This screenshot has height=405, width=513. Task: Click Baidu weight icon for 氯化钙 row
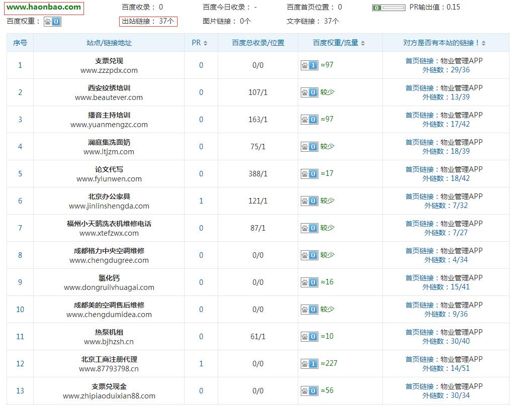[x=309, y=282]
